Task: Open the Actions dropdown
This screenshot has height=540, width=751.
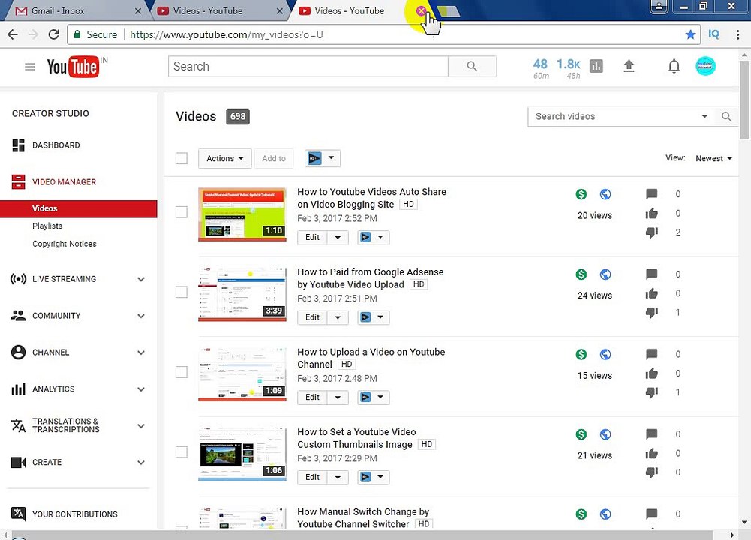Action: tap(224, 158)
